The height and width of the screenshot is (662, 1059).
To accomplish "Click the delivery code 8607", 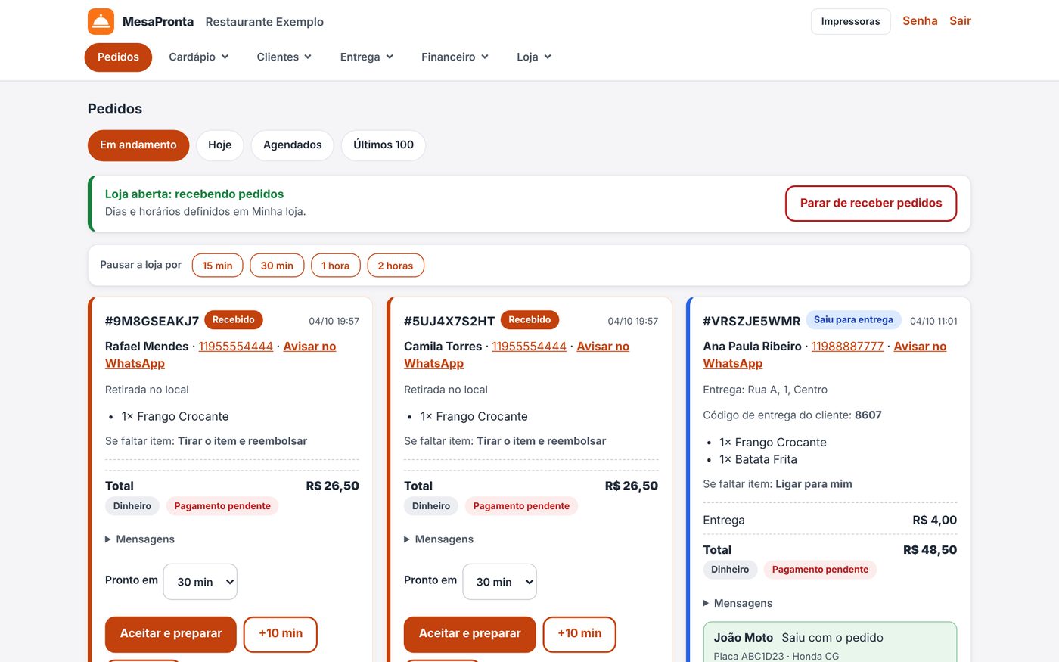I will 868,415.
